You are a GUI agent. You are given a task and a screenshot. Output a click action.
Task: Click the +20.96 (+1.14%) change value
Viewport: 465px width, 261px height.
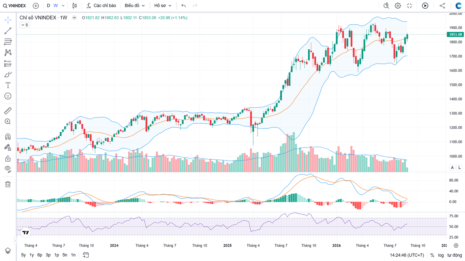[x=173, y=17]
